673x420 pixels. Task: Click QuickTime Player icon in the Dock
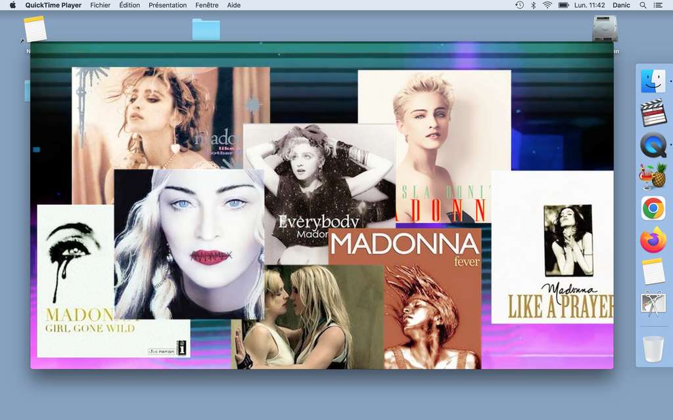tap(653, 145)
